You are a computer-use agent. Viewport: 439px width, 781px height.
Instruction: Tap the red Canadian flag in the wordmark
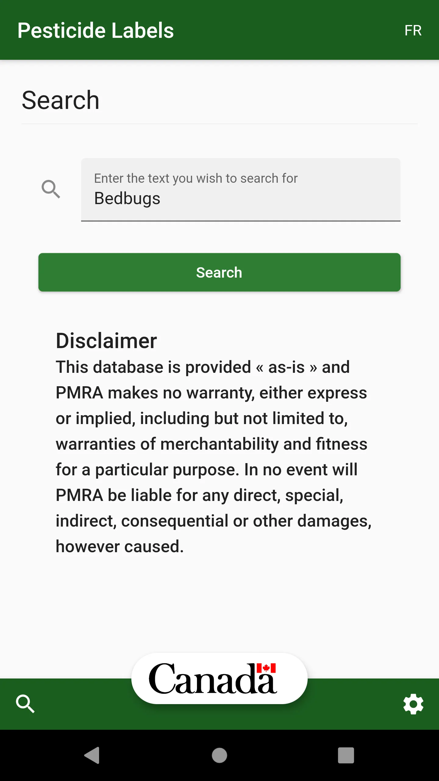[266, 668]
